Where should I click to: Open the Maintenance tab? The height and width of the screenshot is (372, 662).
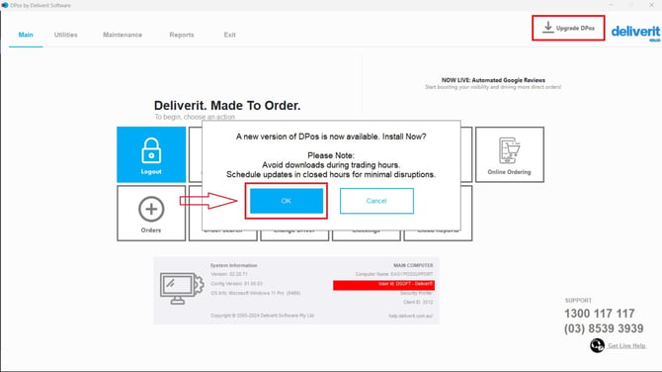[x=123, y=35]
